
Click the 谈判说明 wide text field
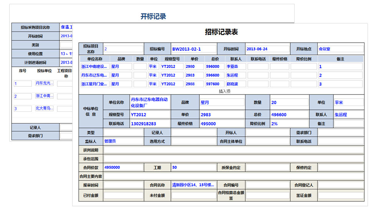tap(234, 150)
